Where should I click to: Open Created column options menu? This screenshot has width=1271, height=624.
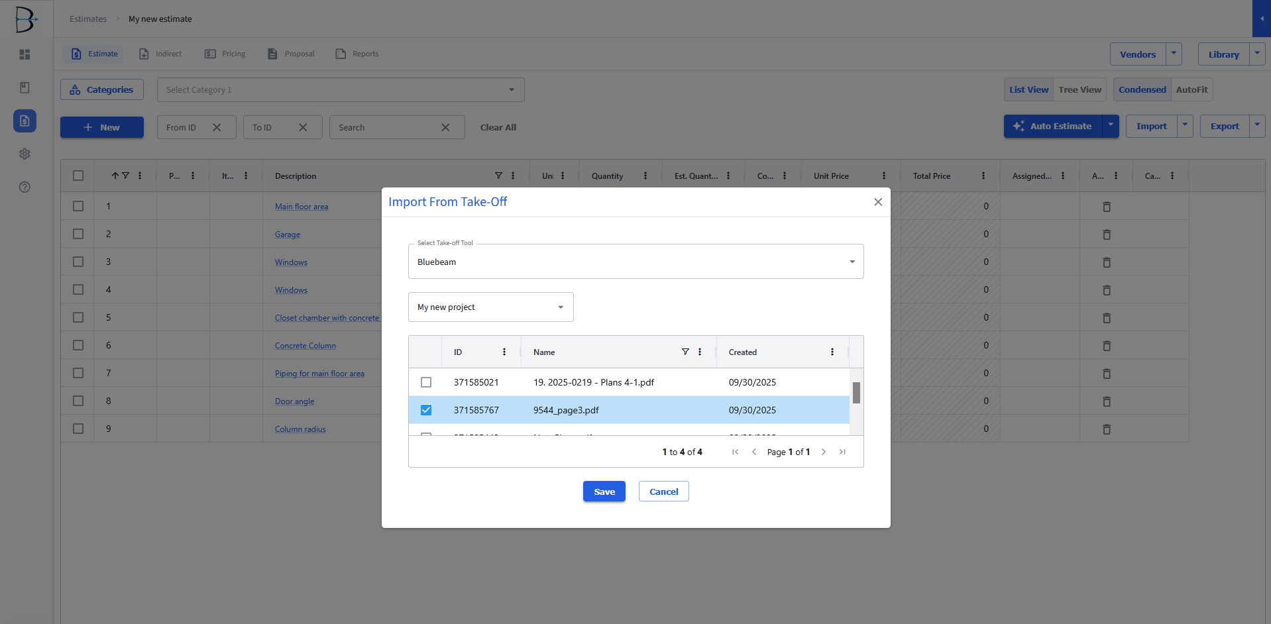click(832, 352)
